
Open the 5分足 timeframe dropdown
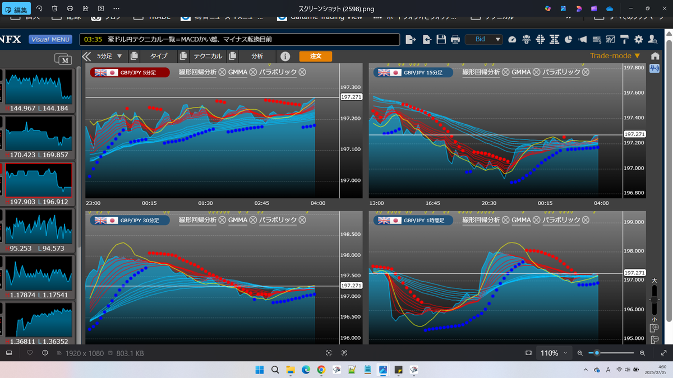(x=109, y=56)
